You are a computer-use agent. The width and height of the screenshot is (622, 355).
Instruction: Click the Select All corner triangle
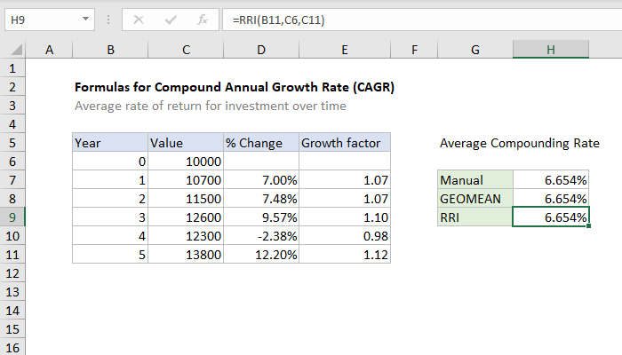coord(17,50)
